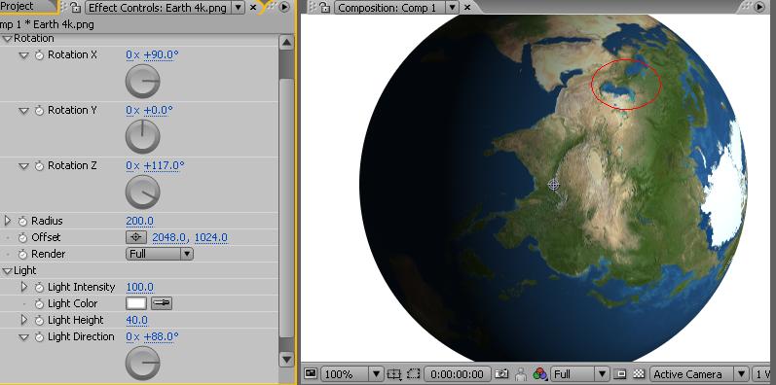Open the 100% magnification dropdown
776x385 pixels.
click(351, 374)
